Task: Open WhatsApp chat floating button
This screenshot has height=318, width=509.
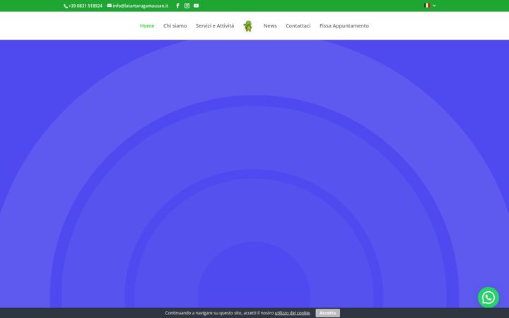Action: [488, 298]
